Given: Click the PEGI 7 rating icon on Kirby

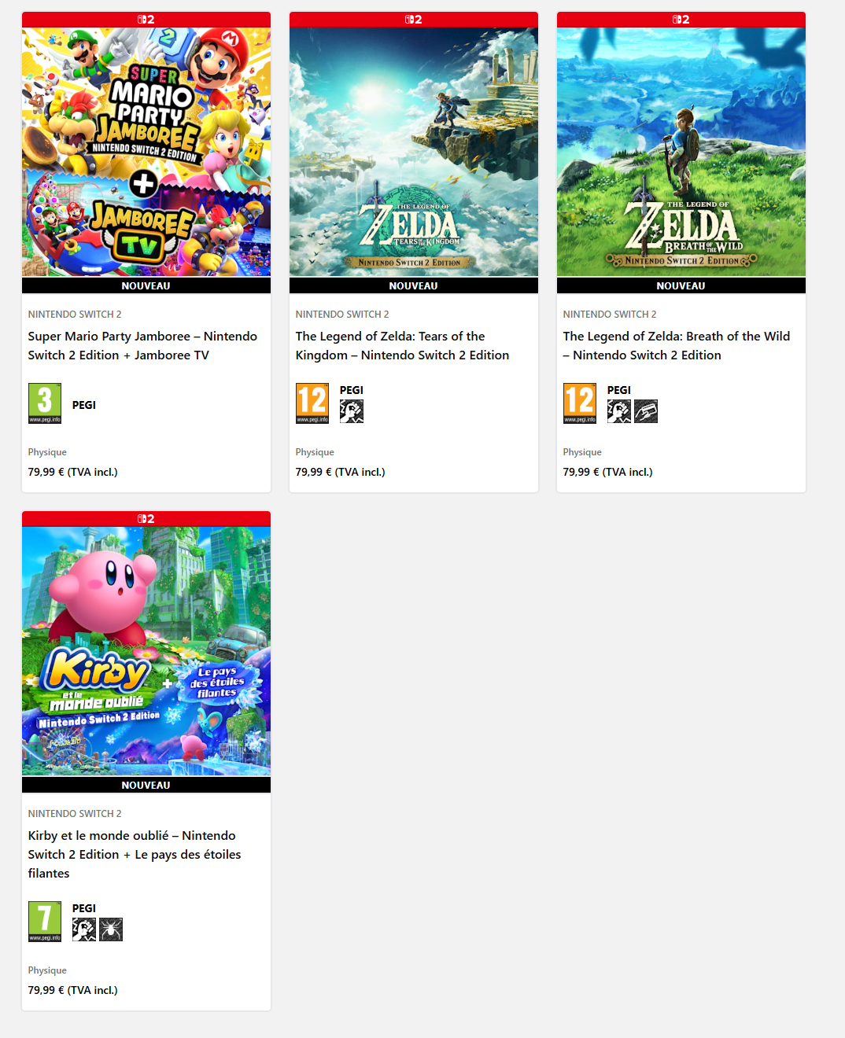Looking at the screenshot, I should pos(45,922).
